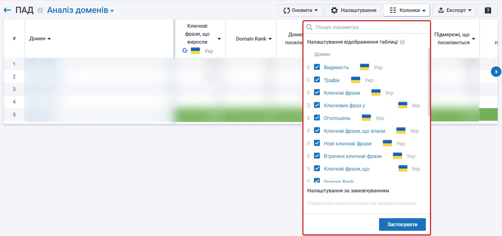Click drag handle of Ключових фраз у row

[x=308, y=105]
